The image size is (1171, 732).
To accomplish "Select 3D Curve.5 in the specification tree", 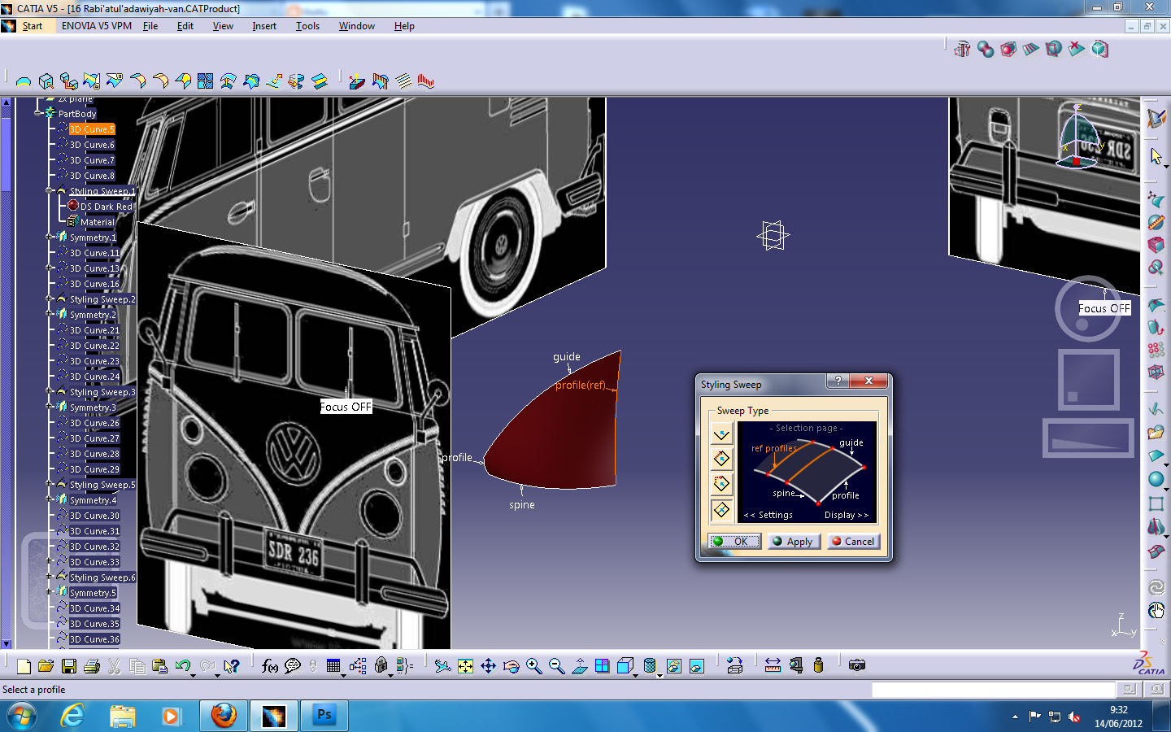I will (91, 129).
